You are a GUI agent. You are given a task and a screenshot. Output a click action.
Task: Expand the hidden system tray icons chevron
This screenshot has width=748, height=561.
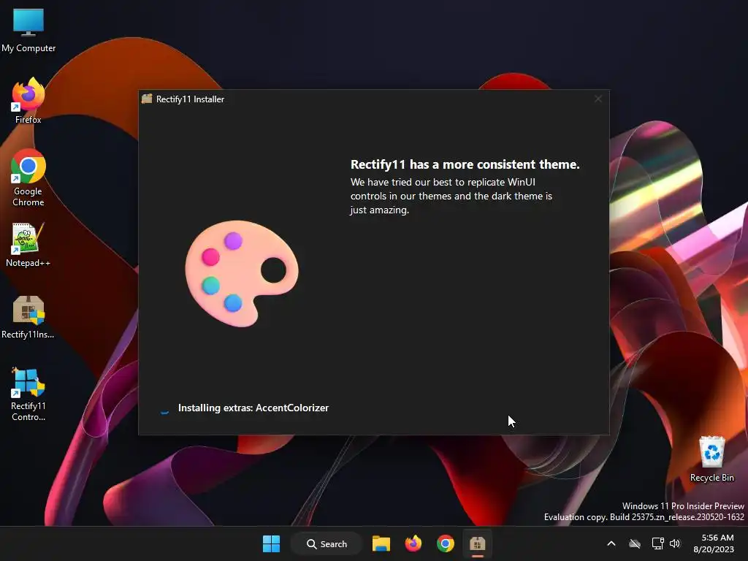pos(611,543)
